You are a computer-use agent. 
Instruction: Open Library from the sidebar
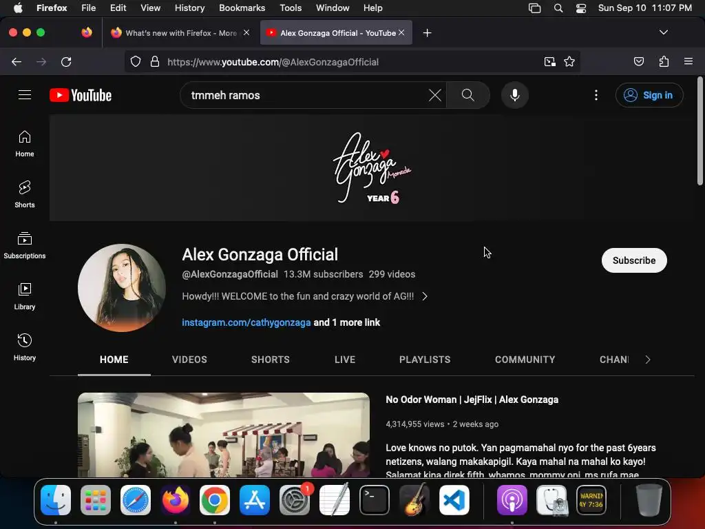(x=25, y=296)
